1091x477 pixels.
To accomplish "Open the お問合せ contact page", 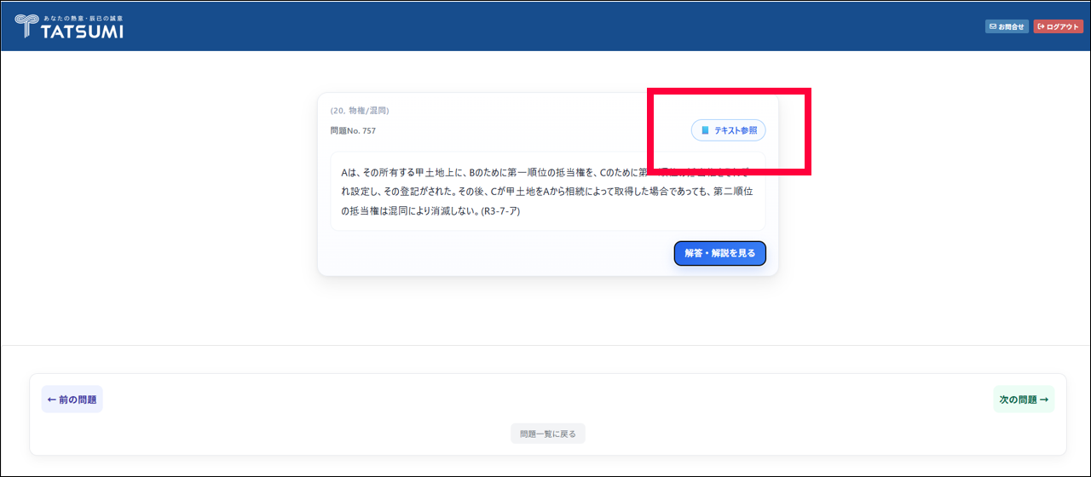I will tap(1007, 26).
